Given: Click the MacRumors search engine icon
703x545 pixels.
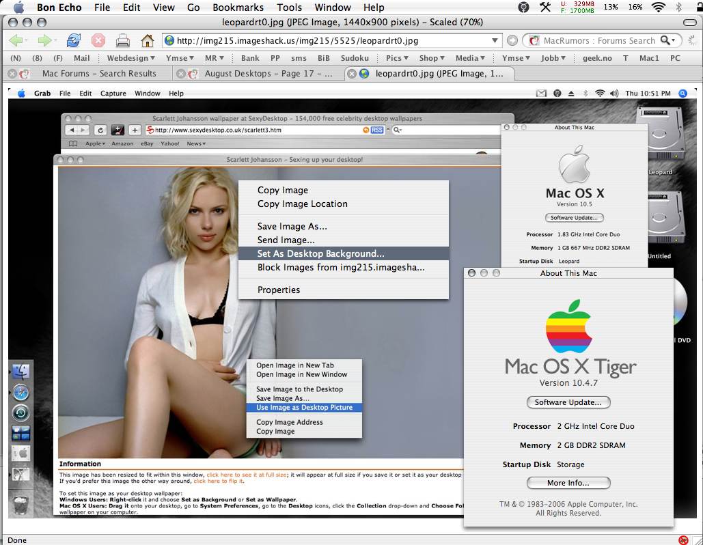Looking at the screenshot, I should [534, 41].
